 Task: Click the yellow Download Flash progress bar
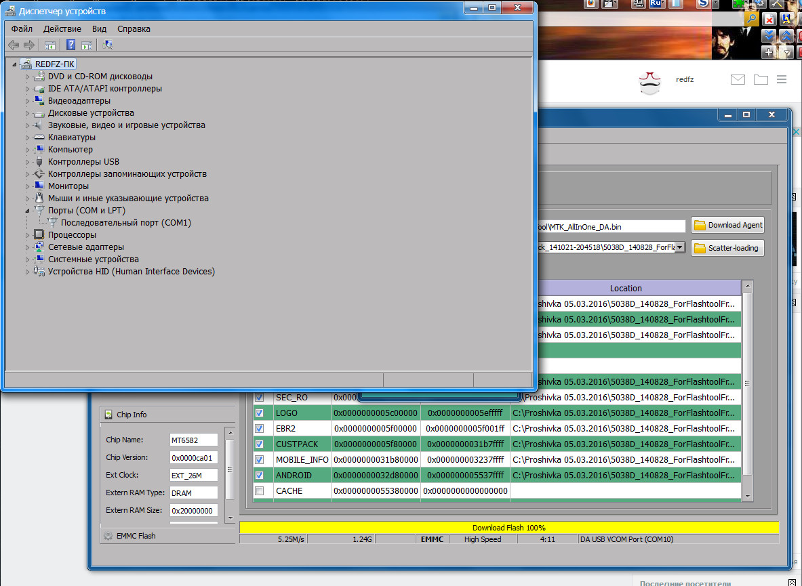(x=508, y=528)
